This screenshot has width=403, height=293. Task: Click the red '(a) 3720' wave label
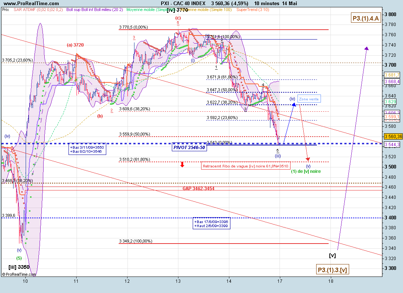tap(75, 45)
